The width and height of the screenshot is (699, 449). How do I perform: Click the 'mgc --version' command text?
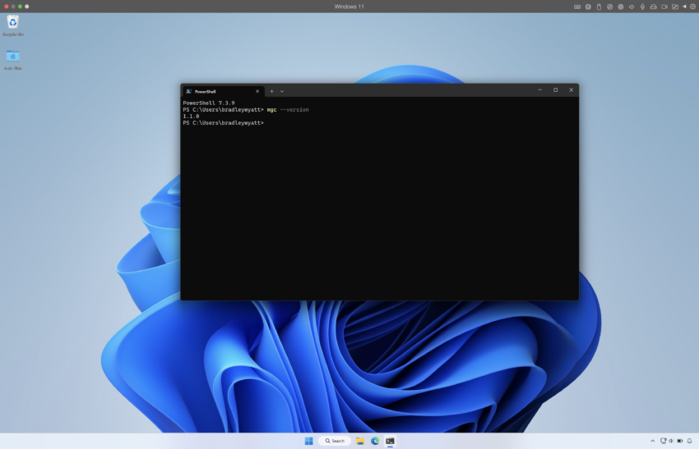[x=288, y=109]
